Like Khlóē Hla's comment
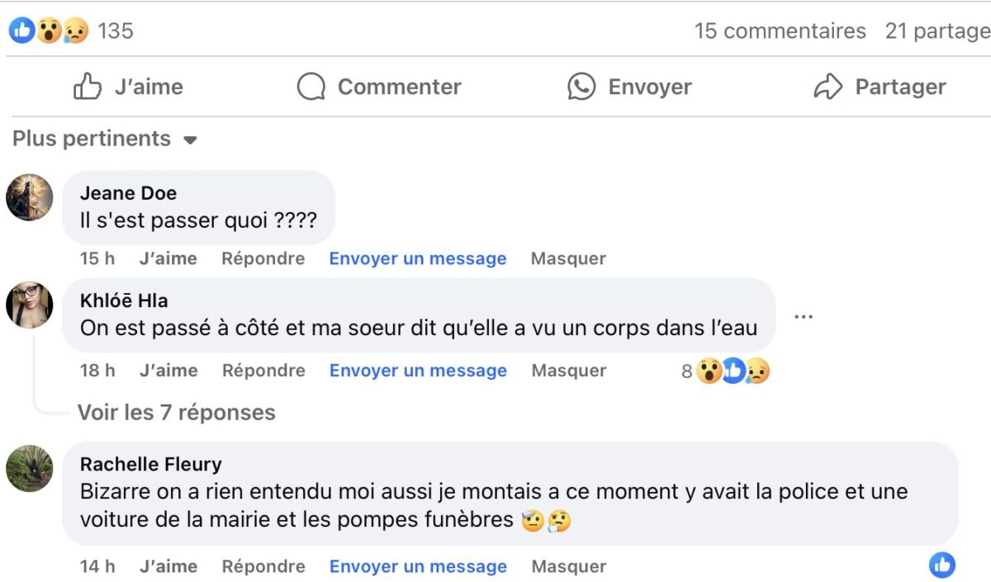This screenshot has height=582, width=991. (x=168, y=371)
